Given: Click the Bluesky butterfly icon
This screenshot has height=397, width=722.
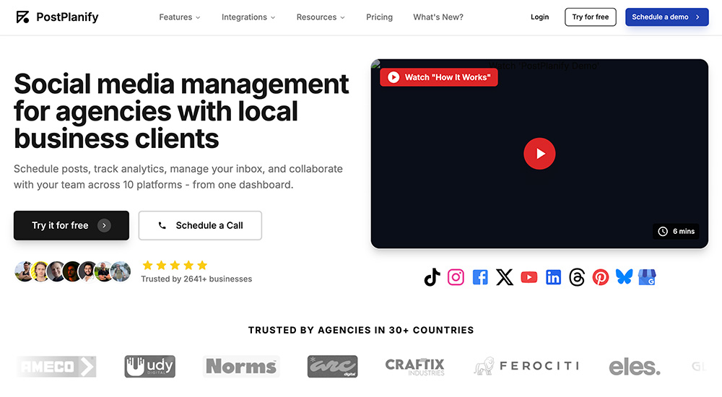Looking at the screenshot, I should pos(625,276).
